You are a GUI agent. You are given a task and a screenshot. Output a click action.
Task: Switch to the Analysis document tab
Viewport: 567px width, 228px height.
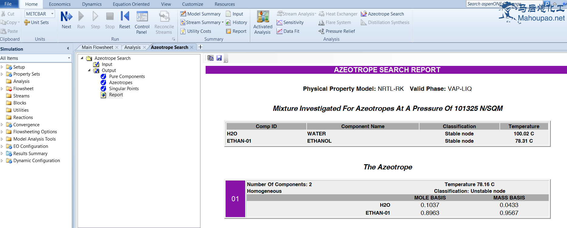point(132,47)
